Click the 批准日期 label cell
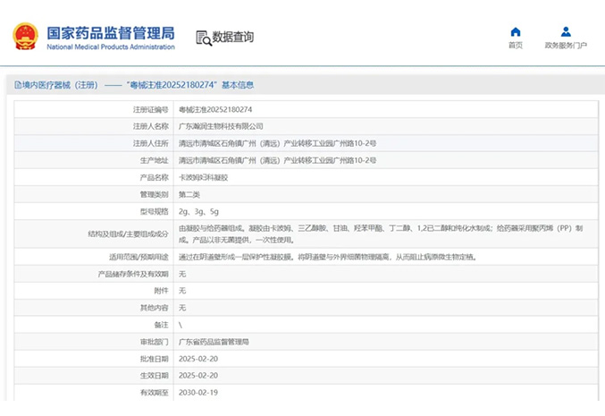 pos(94,359)
